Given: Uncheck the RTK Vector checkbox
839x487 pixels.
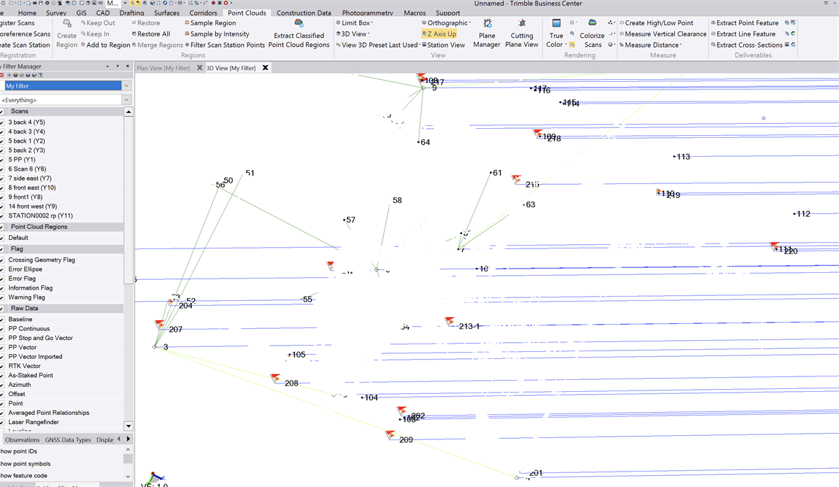Looking at the screenshot, I should coord(2,366).
